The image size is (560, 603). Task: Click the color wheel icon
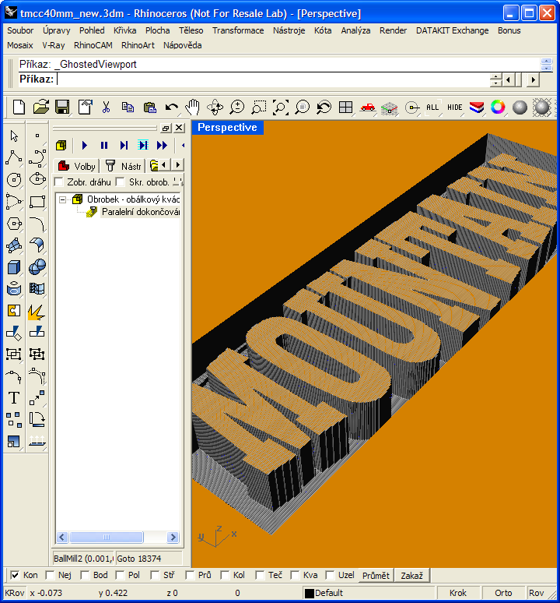click(498, 108)
